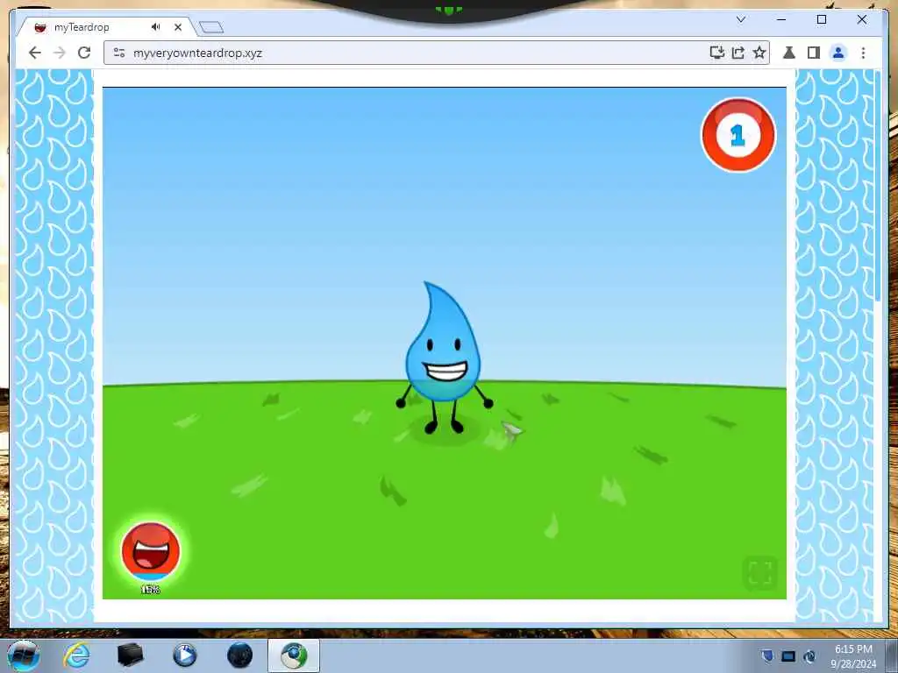Maximize the browser window
This screenshot has width=898, height=673.
821,19
